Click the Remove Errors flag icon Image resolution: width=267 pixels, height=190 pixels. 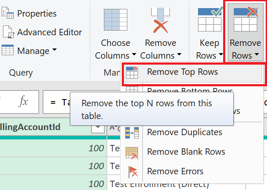tap(133, 172)
